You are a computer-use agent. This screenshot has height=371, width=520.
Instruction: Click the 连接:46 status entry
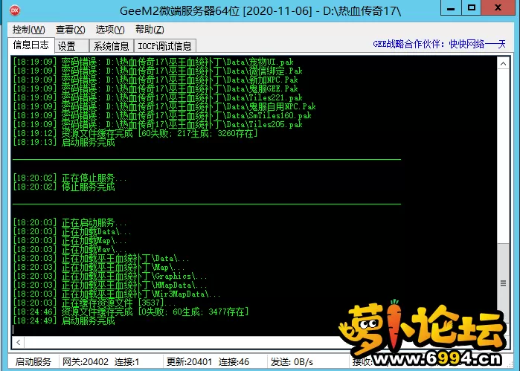pyautogui.click(x=234, y=362)
